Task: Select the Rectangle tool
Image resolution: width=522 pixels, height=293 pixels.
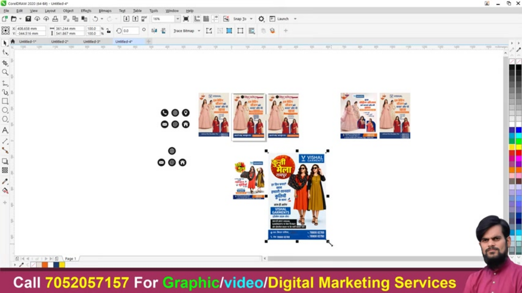Action: [x=5, y=101]
